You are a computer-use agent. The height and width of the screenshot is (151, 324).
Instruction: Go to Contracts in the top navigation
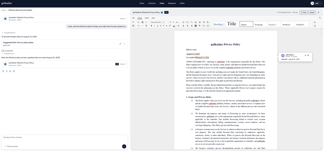tap(152, 3)
